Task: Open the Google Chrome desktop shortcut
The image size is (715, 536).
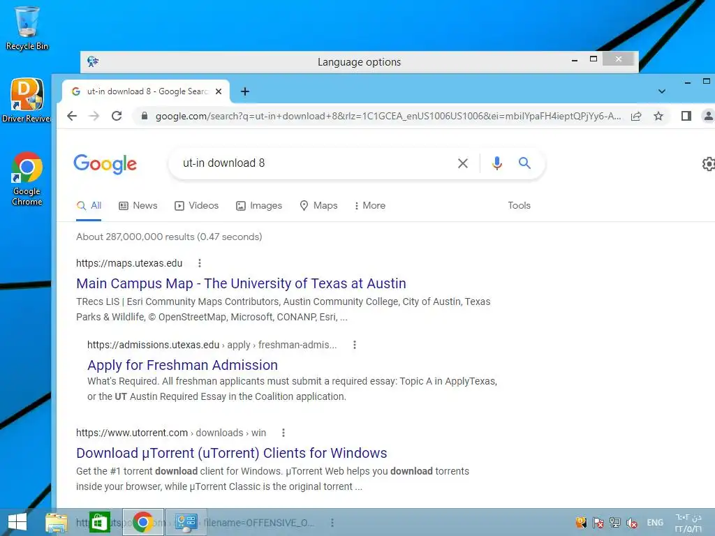Action: click(x=27, y=179)
